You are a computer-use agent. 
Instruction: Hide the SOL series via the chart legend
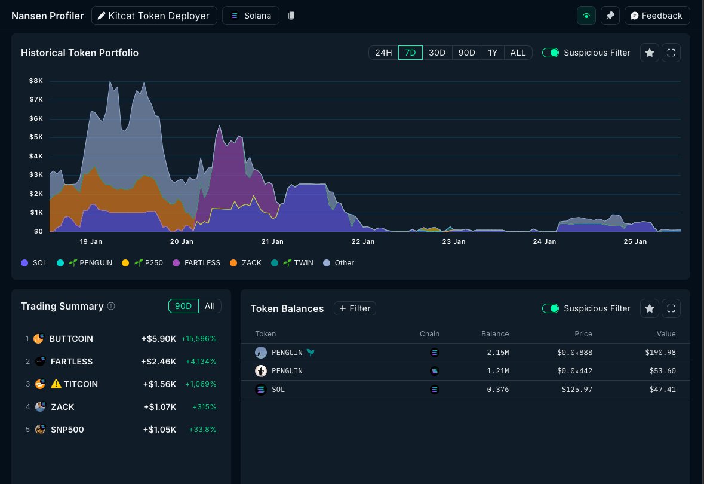(x=33, y=263)
